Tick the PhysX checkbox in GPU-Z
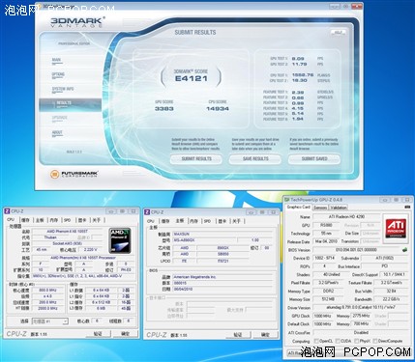Image resolution: width=415 pixels, height=362 pixels. coord(356,341)
